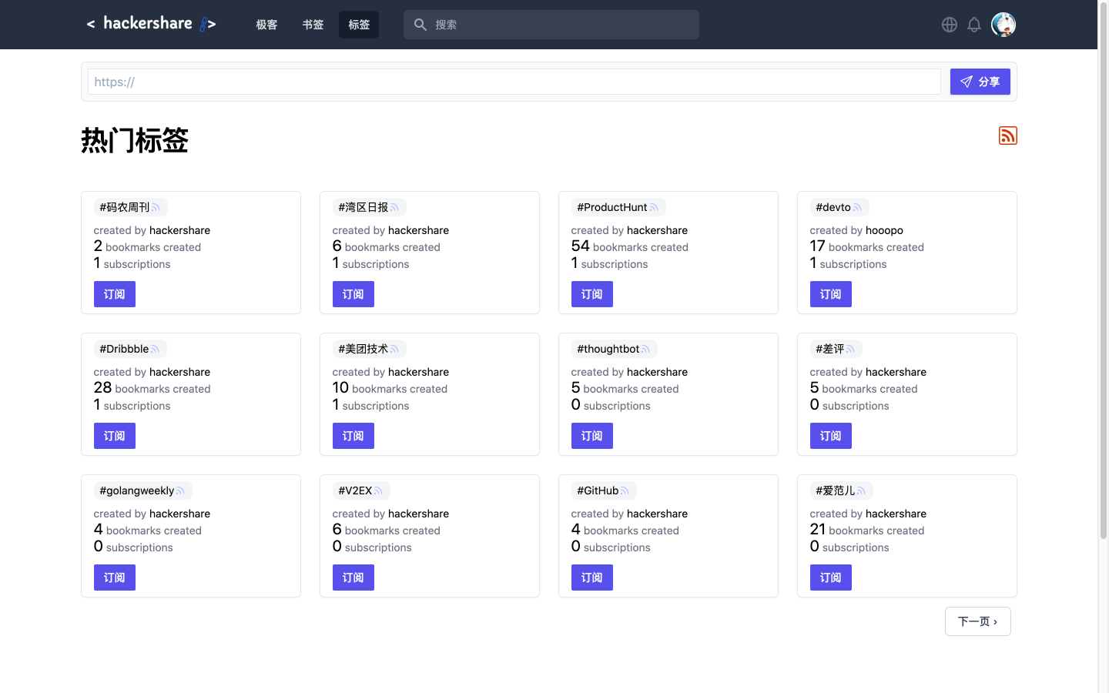Select the 标签 nav tab

click(359, 25)
